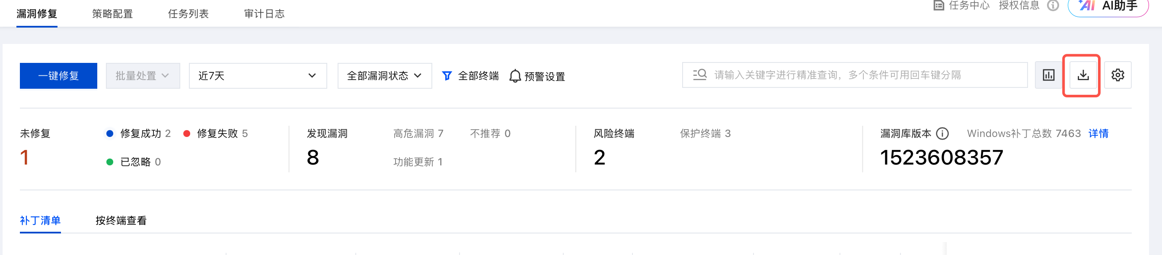
Task: Expand the 近7天 time range dropdown
Action: [x=258, y=76]
